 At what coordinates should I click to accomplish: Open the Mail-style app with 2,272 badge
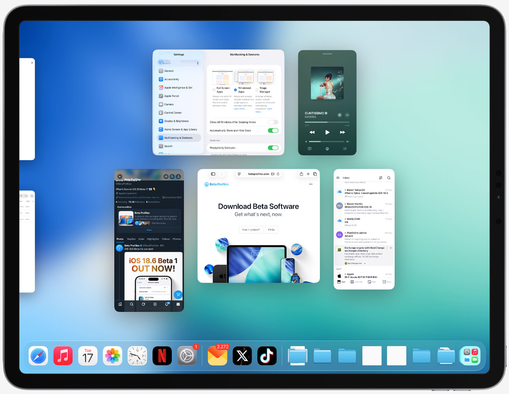coord(217,356)
